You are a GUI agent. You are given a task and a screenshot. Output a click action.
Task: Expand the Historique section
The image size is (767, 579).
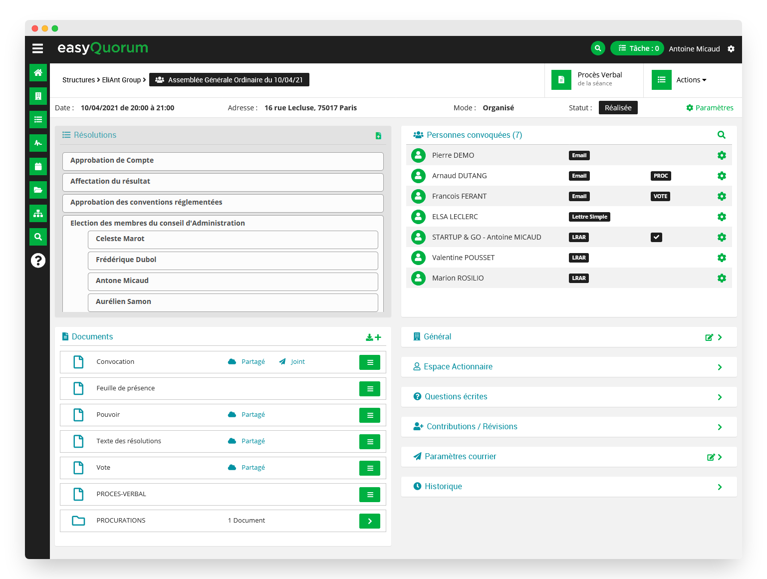(x=719, y=487)
